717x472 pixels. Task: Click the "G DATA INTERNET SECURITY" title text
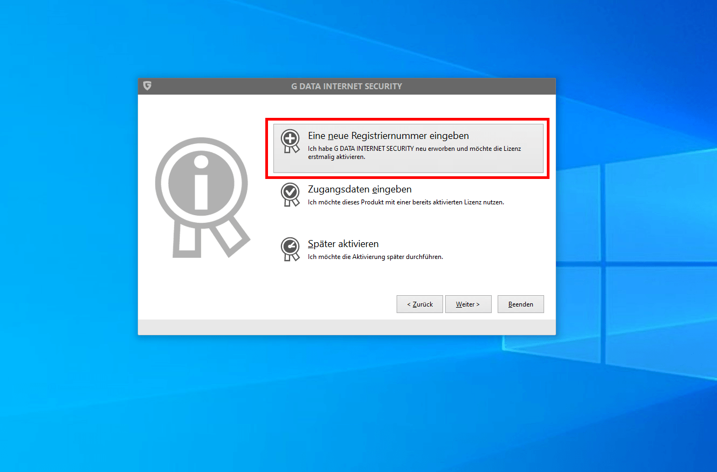coord(346,87)
